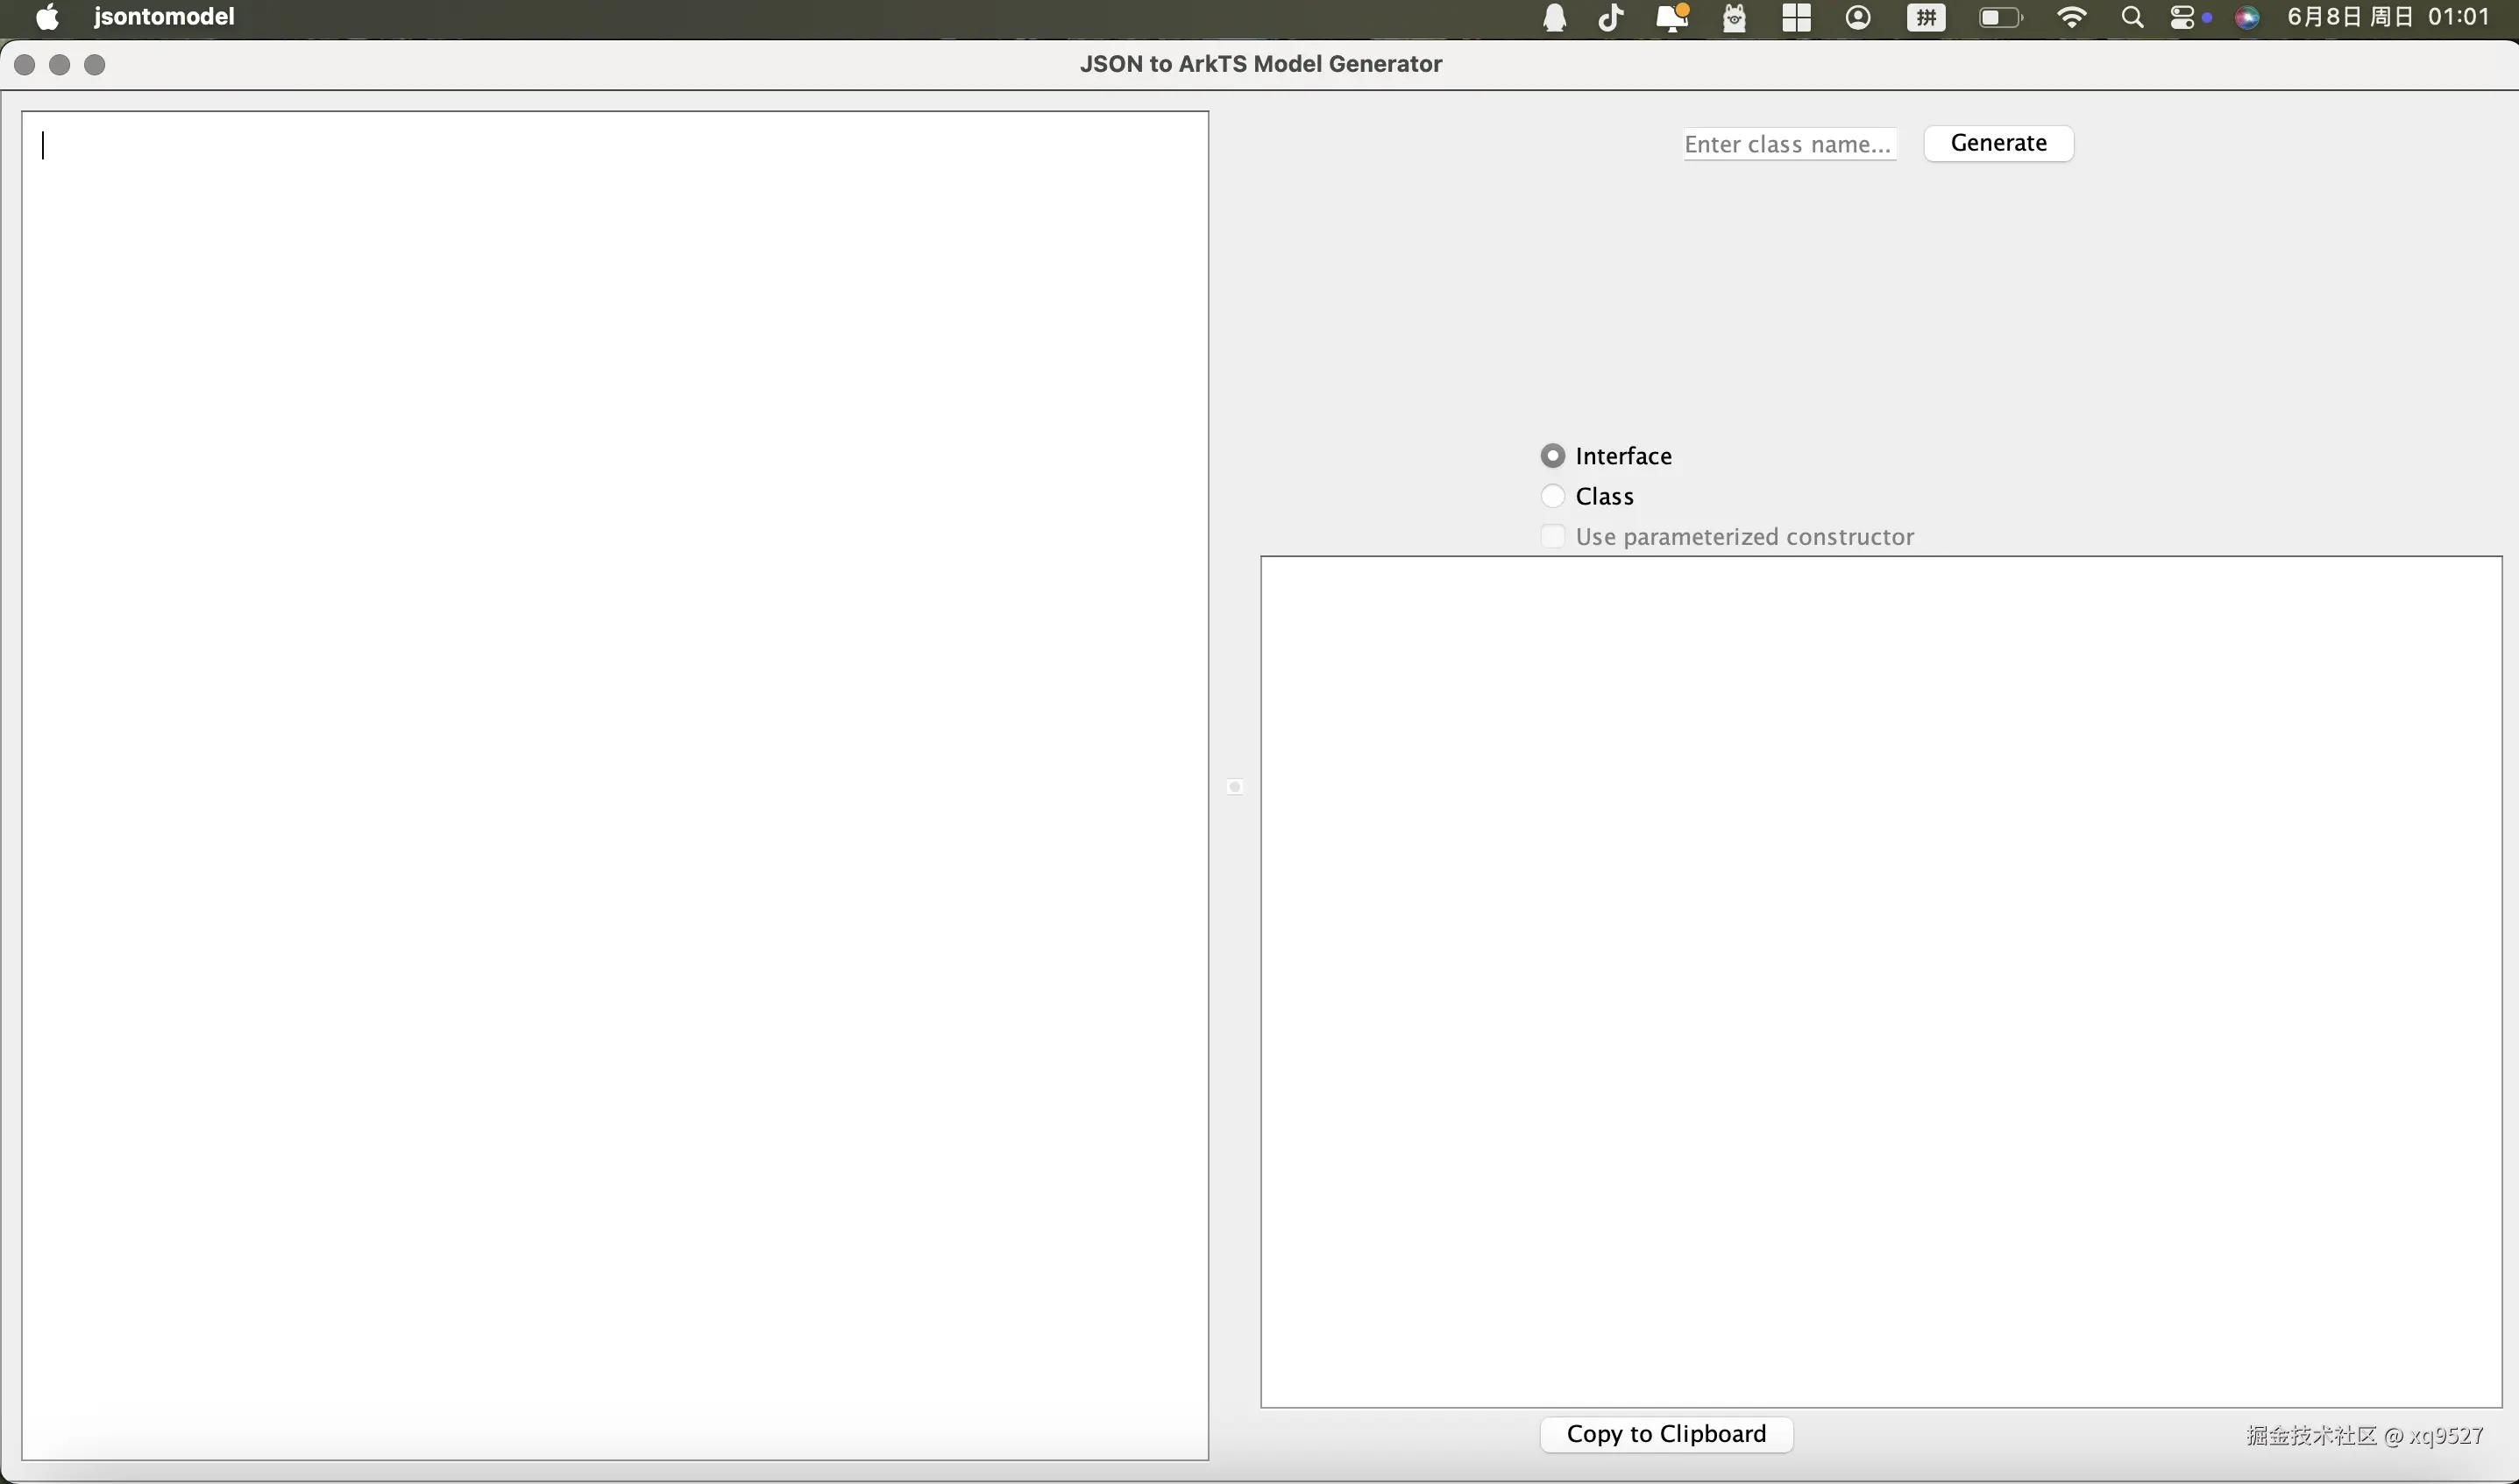Toggle Use parameterized constructor checkbox
The image size is (2519, 1484).
pyautogui.click(x=1552, y=537)
